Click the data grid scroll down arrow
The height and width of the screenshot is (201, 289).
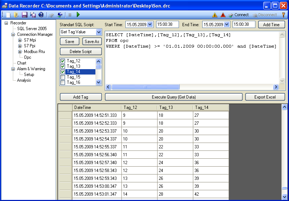[x=284, y=197]
